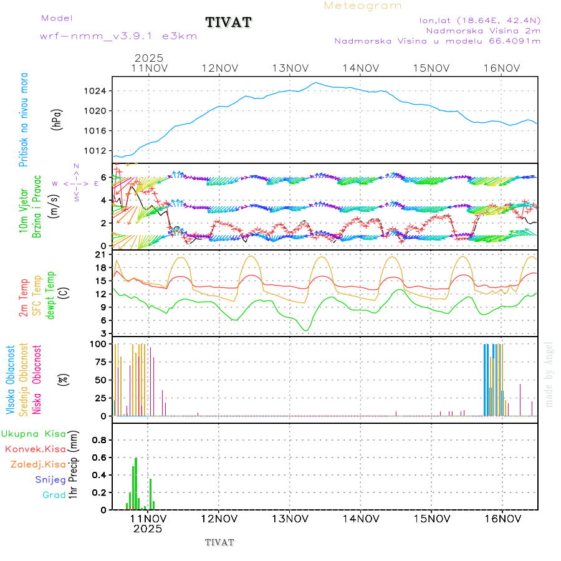
Task: Select the wrf-nmm_v3.9.1 e3km model name
Action: 118,36
